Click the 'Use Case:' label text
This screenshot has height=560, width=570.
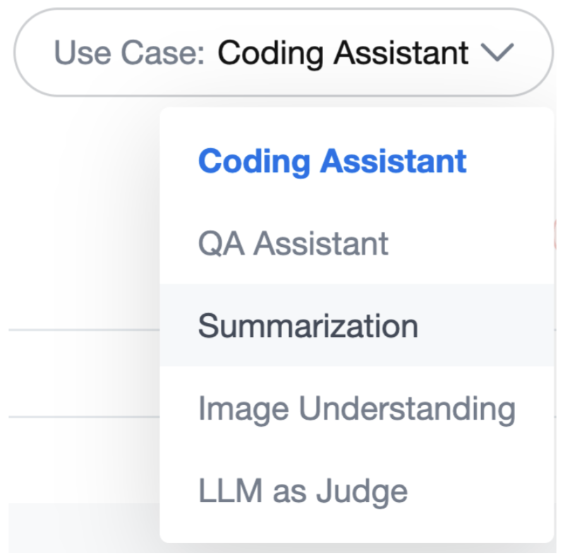tap(129, 53)
